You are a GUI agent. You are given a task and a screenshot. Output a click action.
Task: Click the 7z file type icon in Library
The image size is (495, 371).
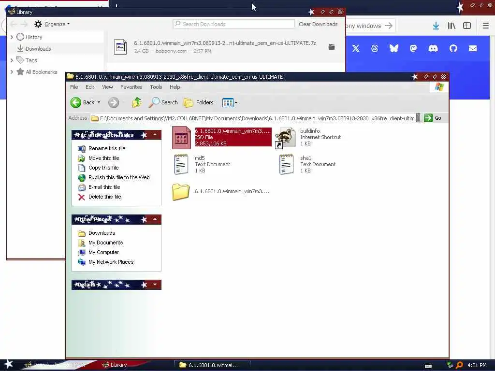tap(120, 47)
